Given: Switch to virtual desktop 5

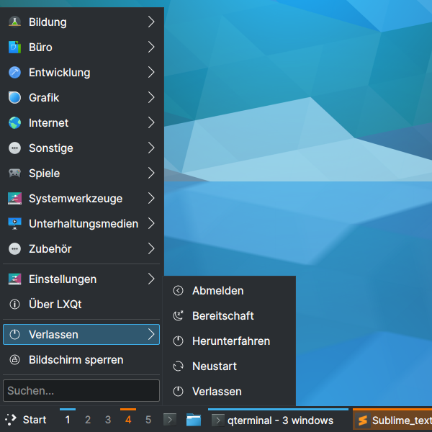Looking at the screenshot, I should coord(148,420).
